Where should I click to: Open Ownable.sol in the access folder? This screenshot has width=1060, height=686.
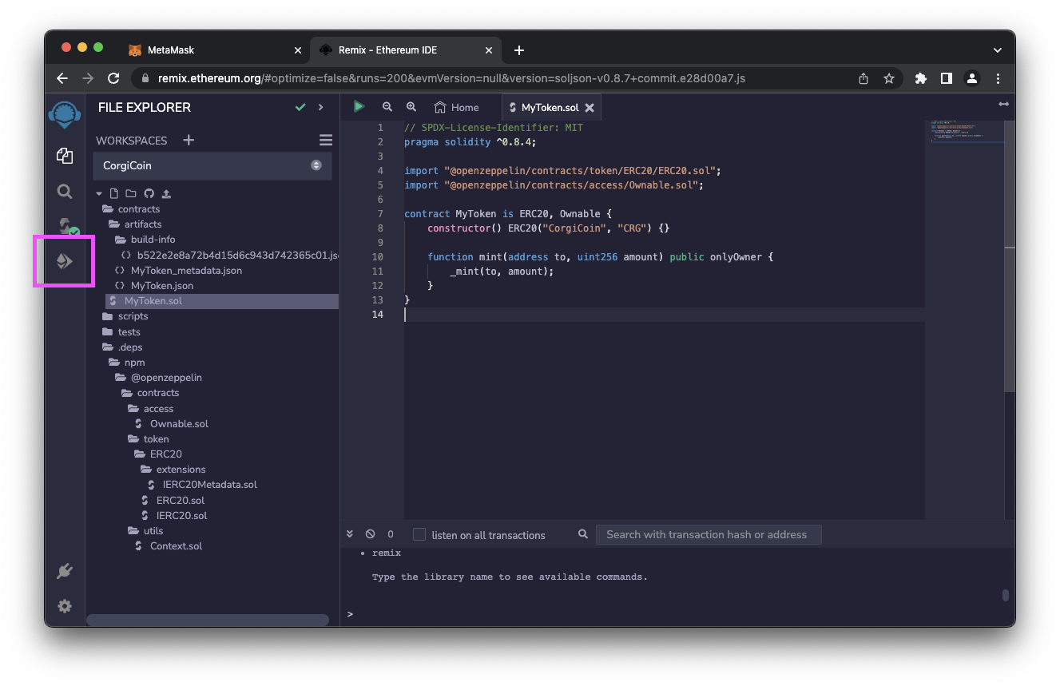(x=179, y=424)
